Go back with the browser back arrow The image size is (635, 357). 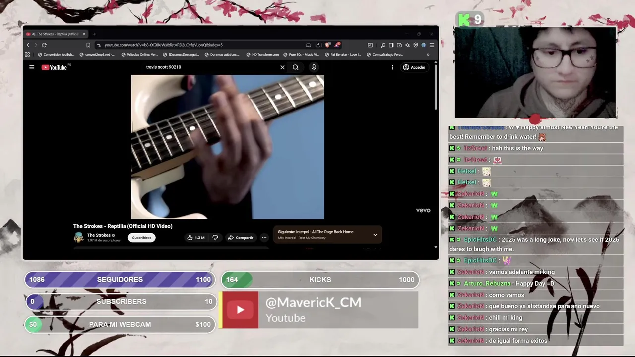click(28, 45)
